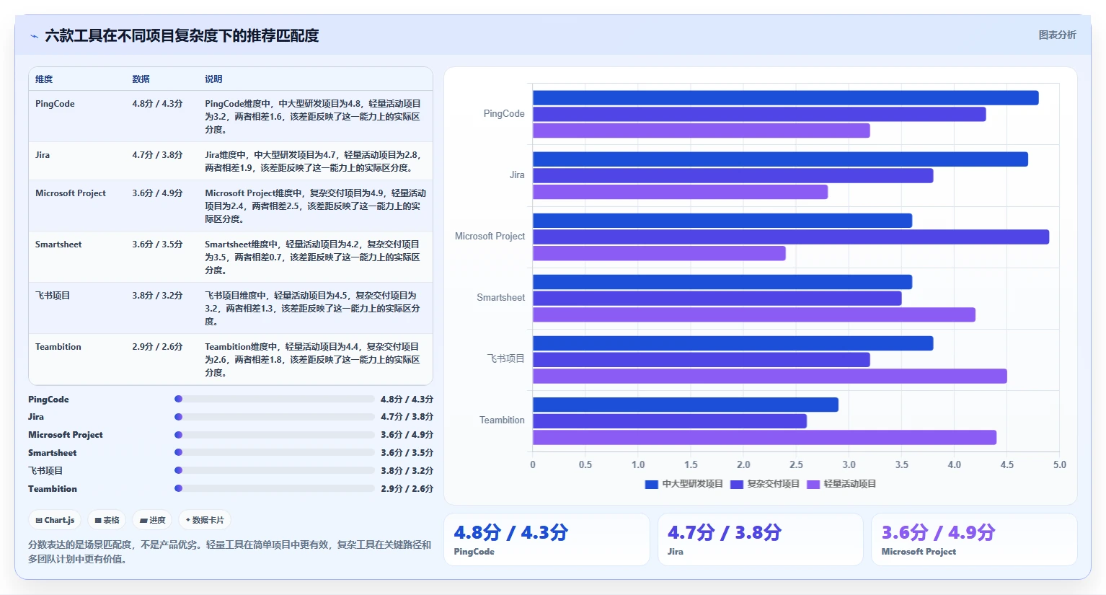Click table value 3.8分 / 3.2分
The width and height of the screenshot is (1106, 595).
[157, 296]
